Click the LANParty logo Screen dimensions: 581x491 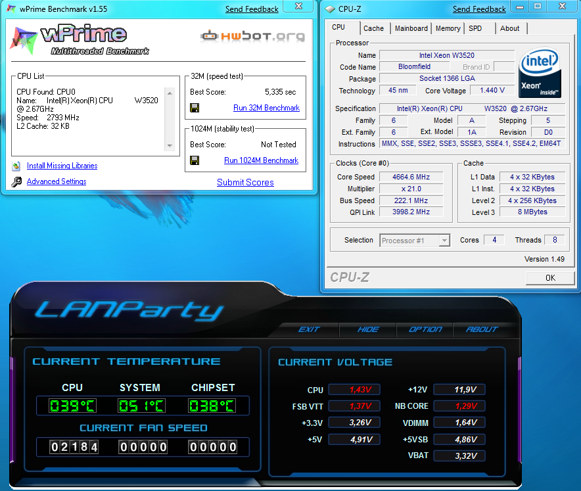pos(129,310)
